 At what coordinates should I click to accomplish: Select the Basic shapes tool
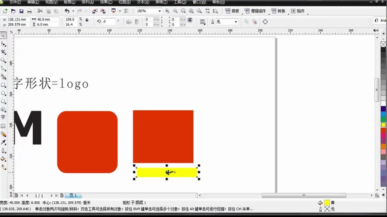pos(3,110)
